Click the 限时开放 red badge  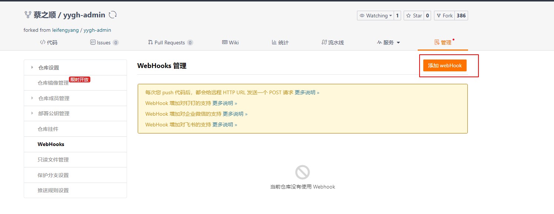(x=80, y=79)
